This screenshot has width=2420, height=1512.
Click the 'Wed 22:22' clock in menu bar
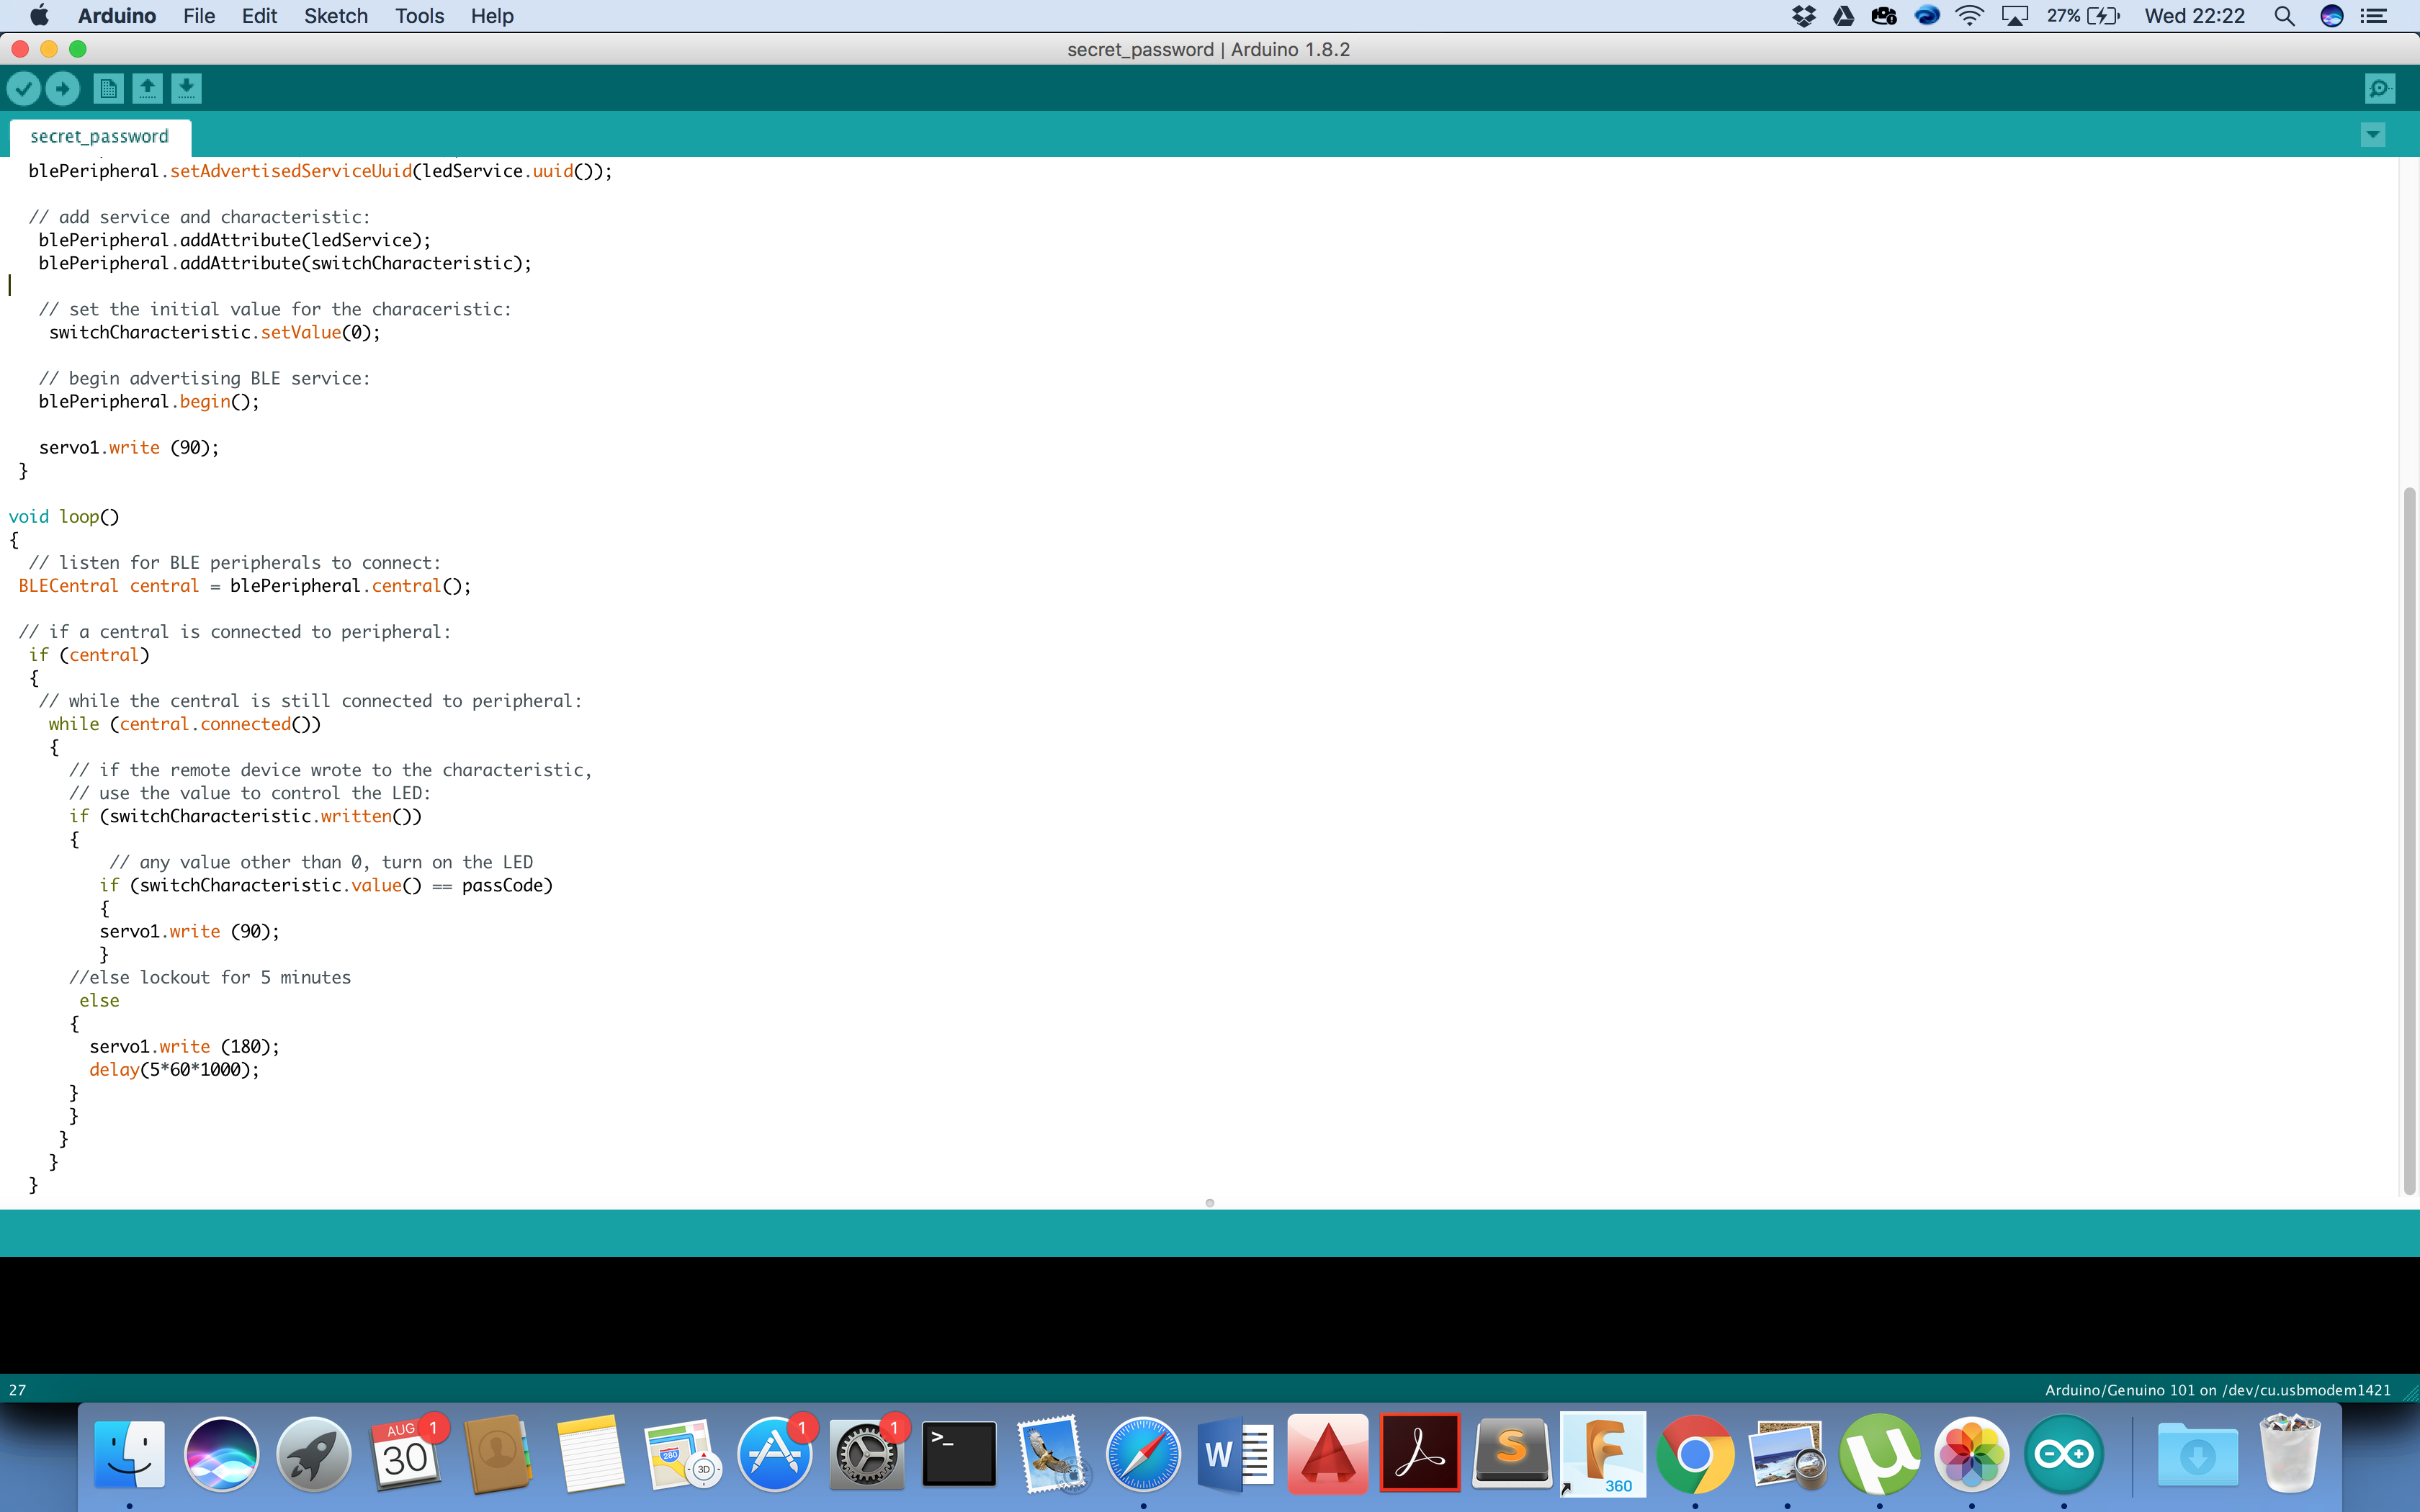(x=2195, y=16)
